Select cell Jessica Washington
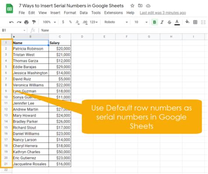The height and width of the screenshot is (174, 208). 30,73
